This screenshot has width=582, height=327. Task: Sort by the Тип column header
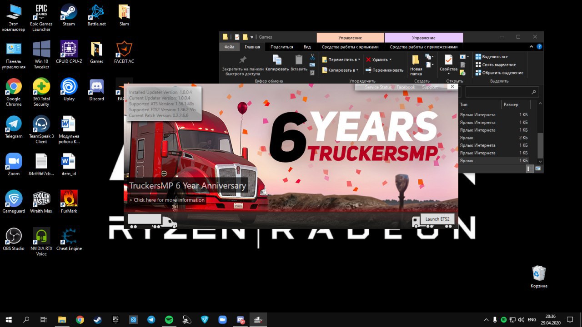[479, 104]
